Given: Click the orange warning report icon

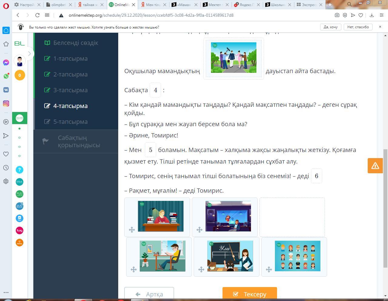Looking at the screenshot, I should pos(375,166).
